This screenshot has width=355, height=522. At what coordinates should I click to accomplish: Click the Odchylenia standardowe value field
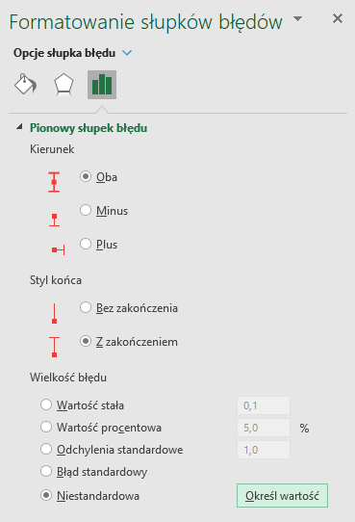coord(264,450)
